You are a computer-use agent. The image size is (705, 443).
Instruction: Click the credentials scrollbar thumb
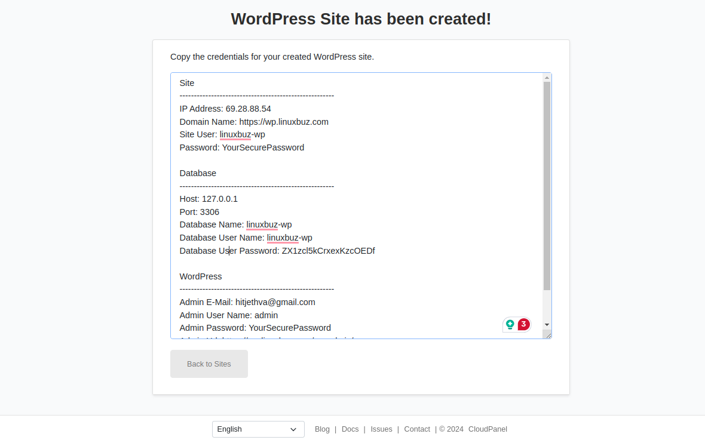click(x=547, y=185)
